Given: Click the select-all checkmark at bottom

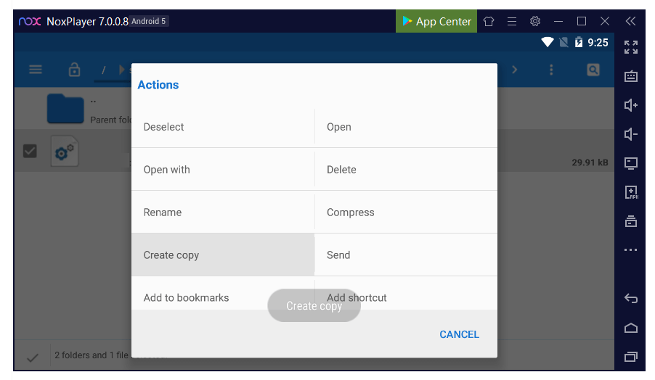Looking at the screenshot, I should [x=33, y=358].
